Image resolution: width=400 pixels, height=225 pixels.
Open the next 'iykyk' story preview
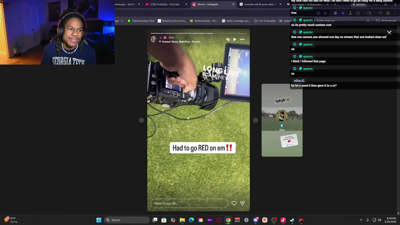282,120
